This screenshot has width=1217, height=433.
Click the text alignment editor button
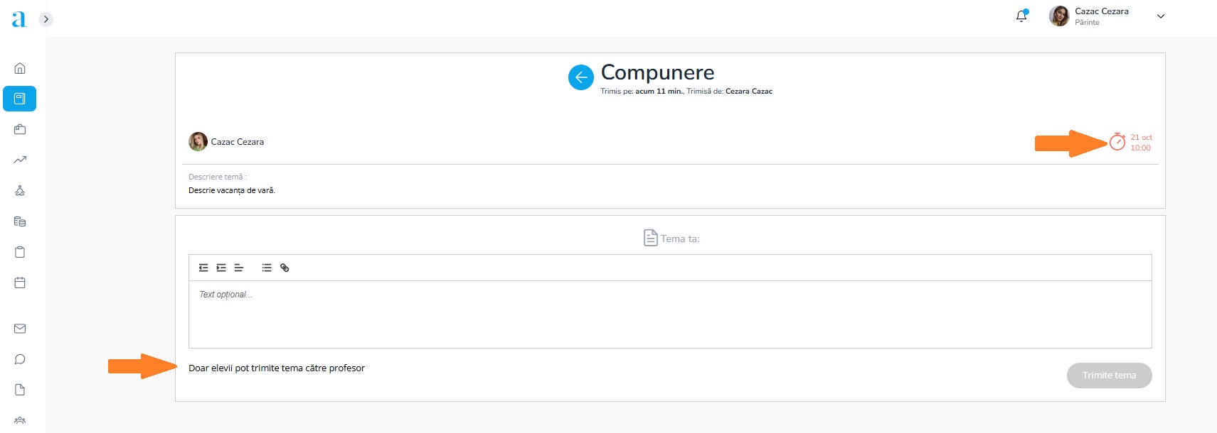tap(239, 268)
